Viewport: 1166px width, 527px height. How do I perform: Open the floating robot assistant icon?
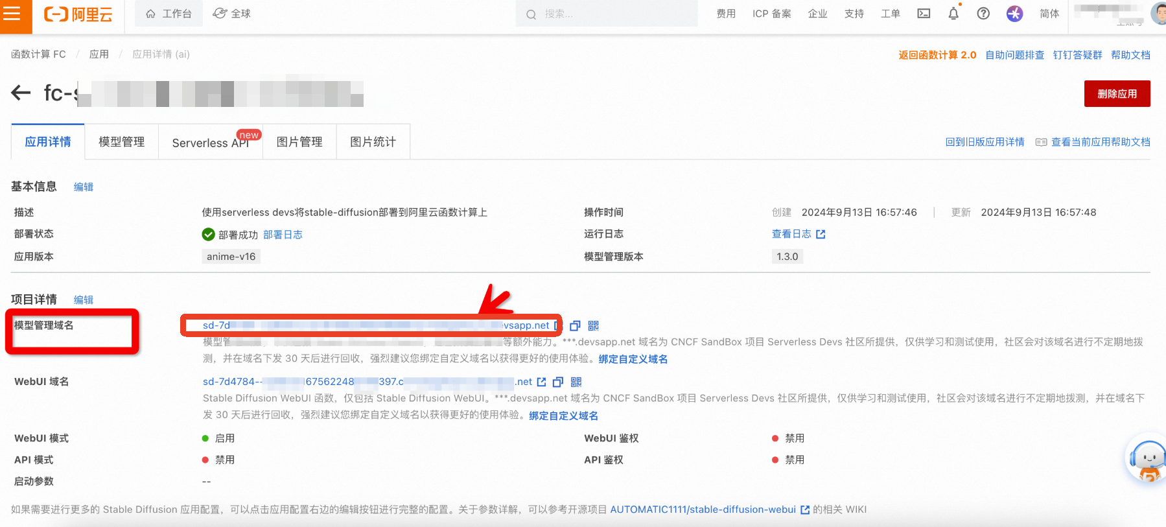pyautogui.click(x=1147, y=458)
